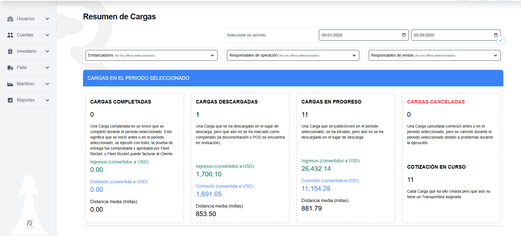Click Distancia media label in Cargas en Progreso
Image resolution: width=521 pixels, height=236 pixels.
point(325,200)
